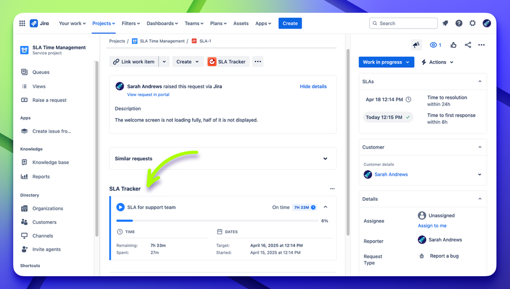Viewport: 510px width, 289px height.
Task: Click the SLA progress bar at 6%
Action: [x=217, y=221]
